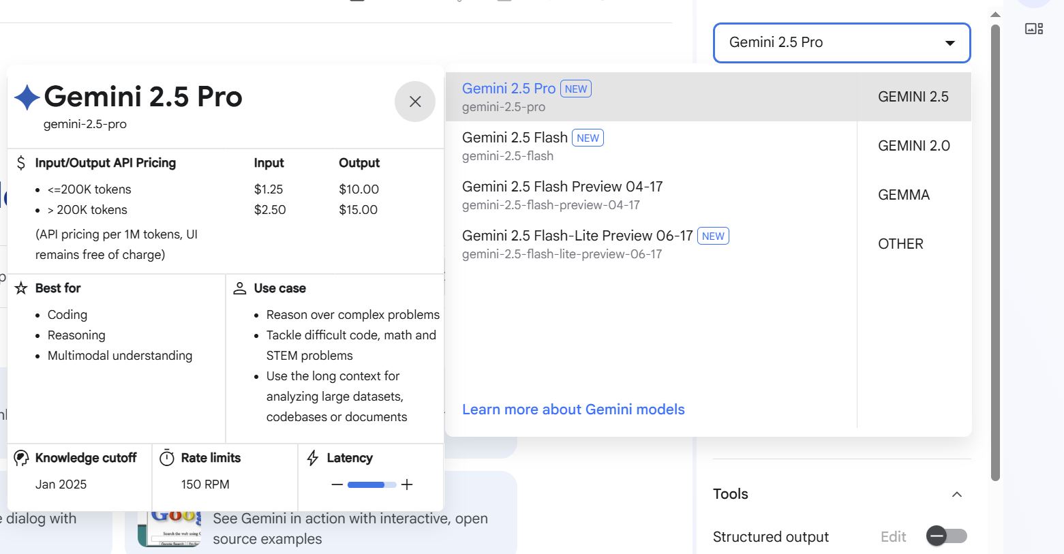Image resolution: width=1064 pixels, height=554 pixels.
Task: Click the dollar sign pricing icon
Action: point(21,163)
